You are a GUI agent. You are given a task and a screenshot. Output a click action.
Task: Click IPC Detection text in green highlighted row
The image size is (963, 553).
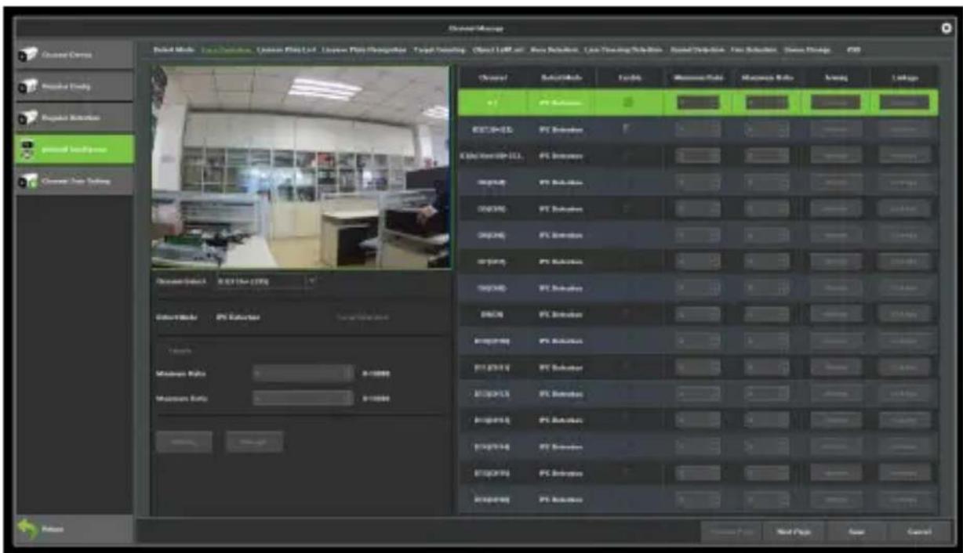[x=561, y=103]
